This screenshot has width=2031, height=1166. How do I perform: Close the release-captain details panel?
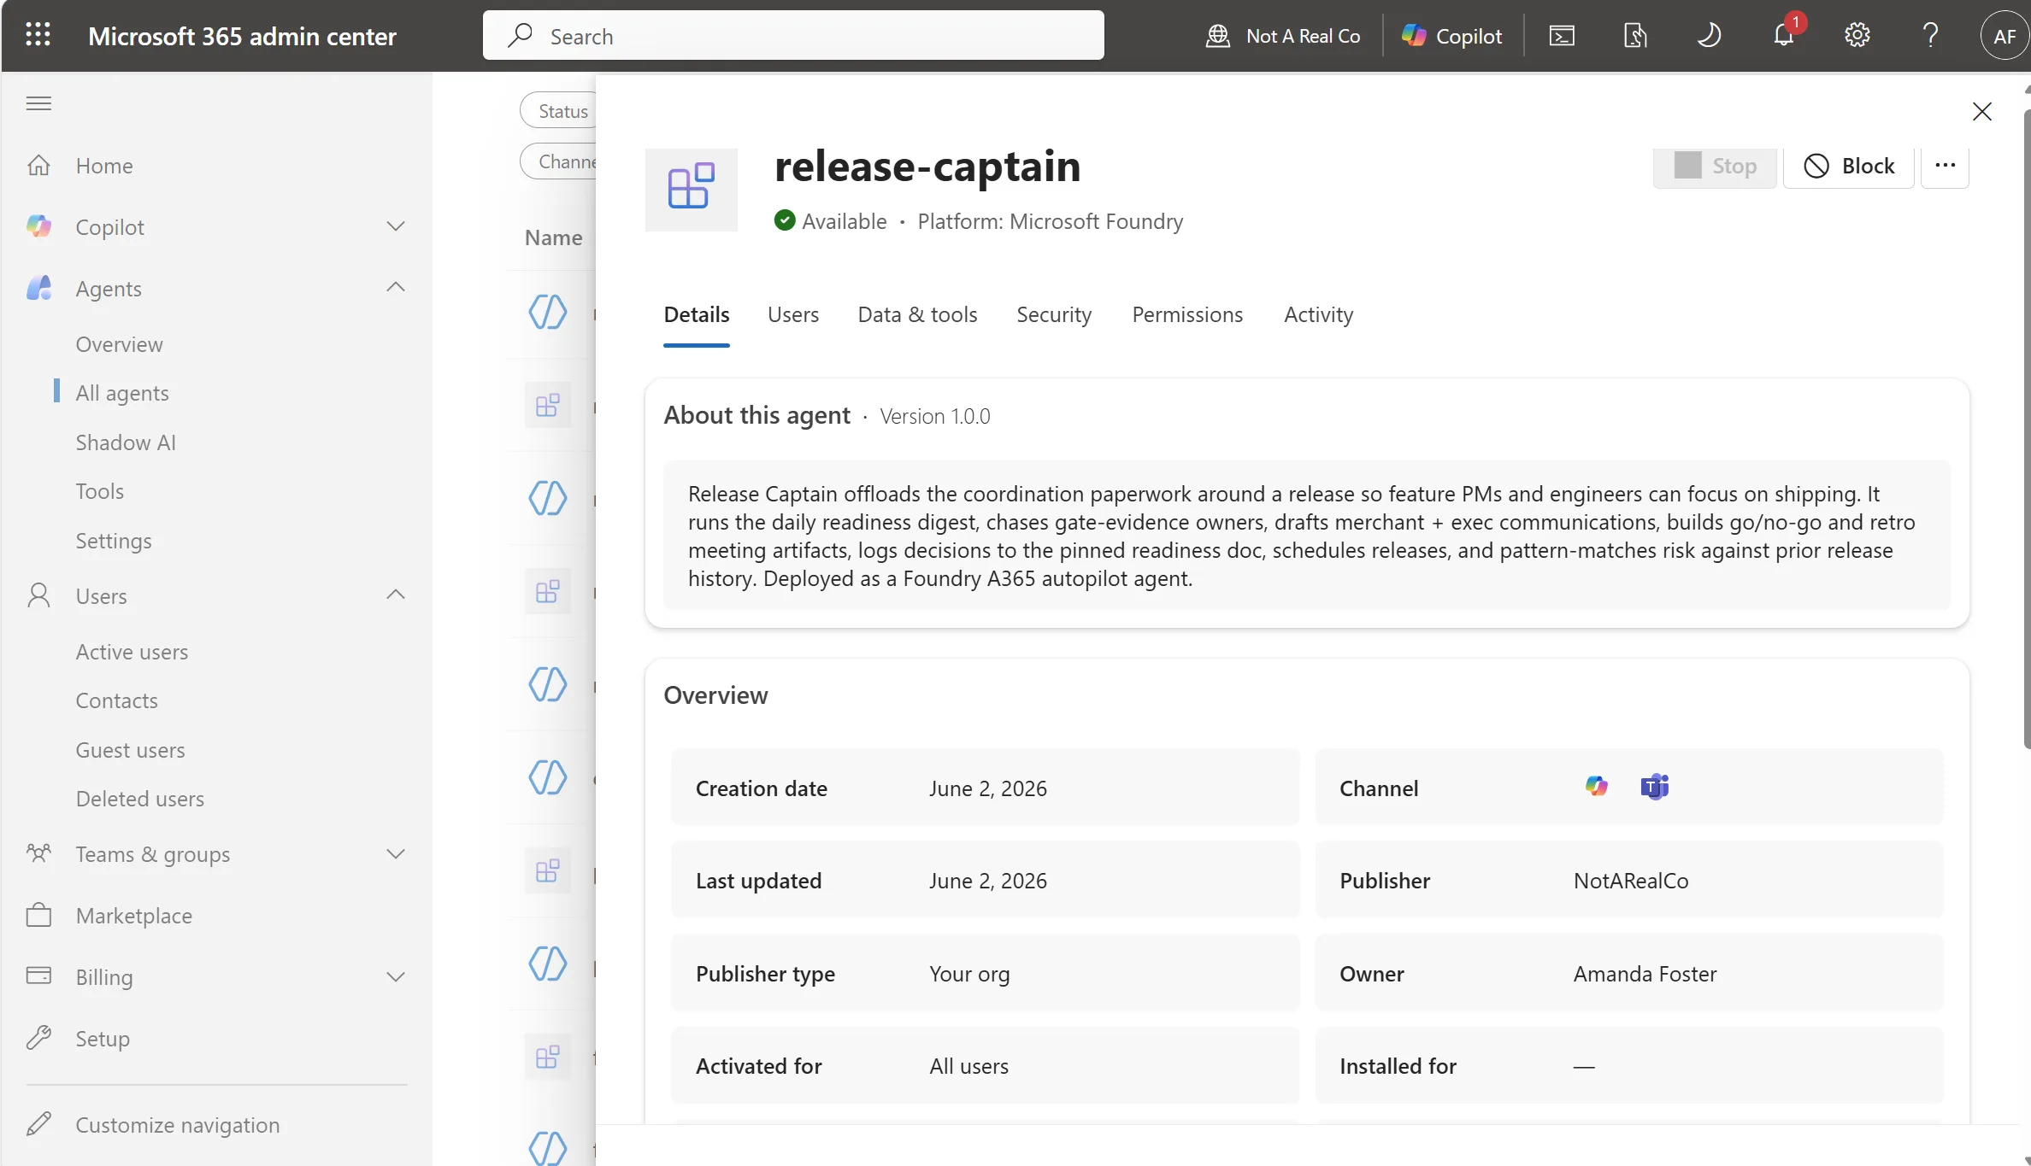1981,111
